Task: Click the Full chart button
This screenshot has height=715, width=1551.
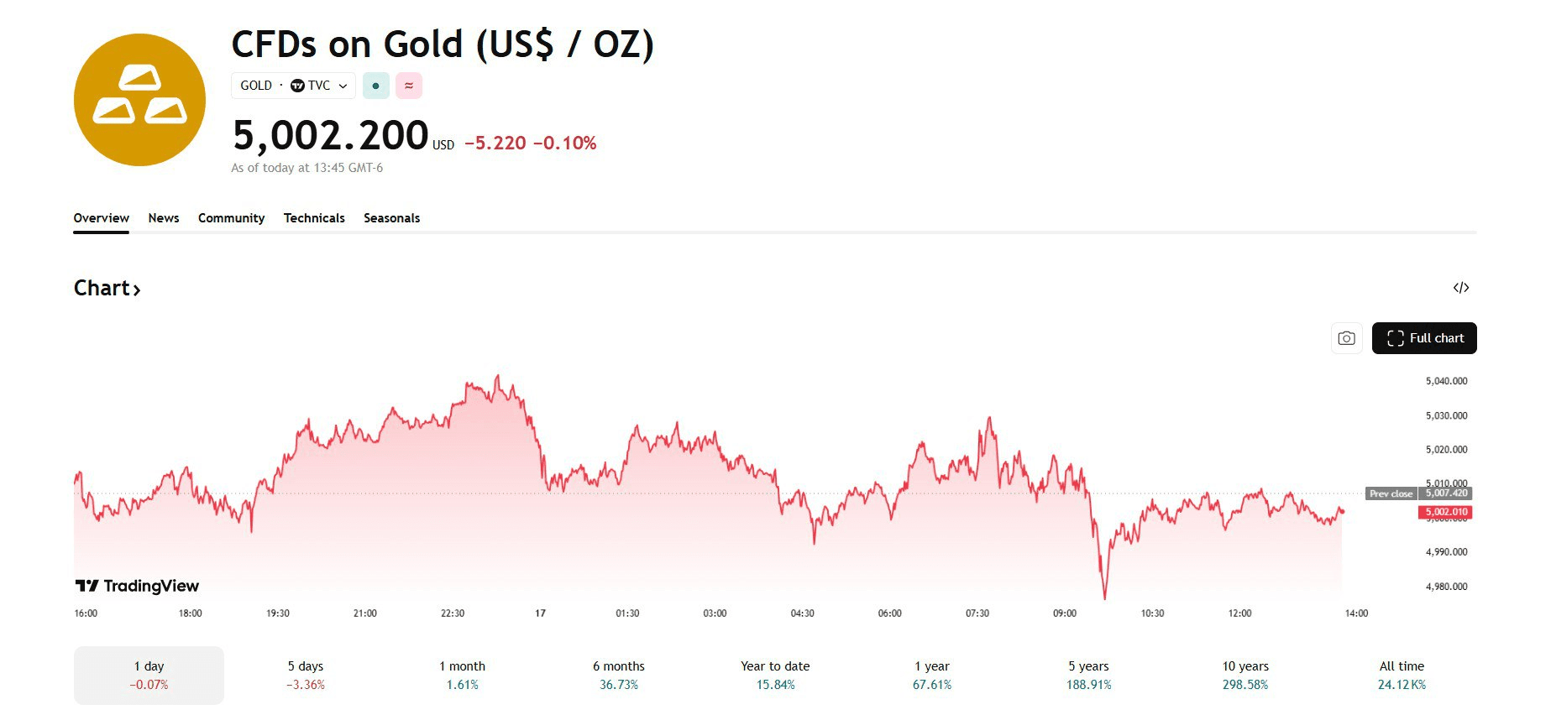Action: pyautogui.click(x=1423, y=338)
